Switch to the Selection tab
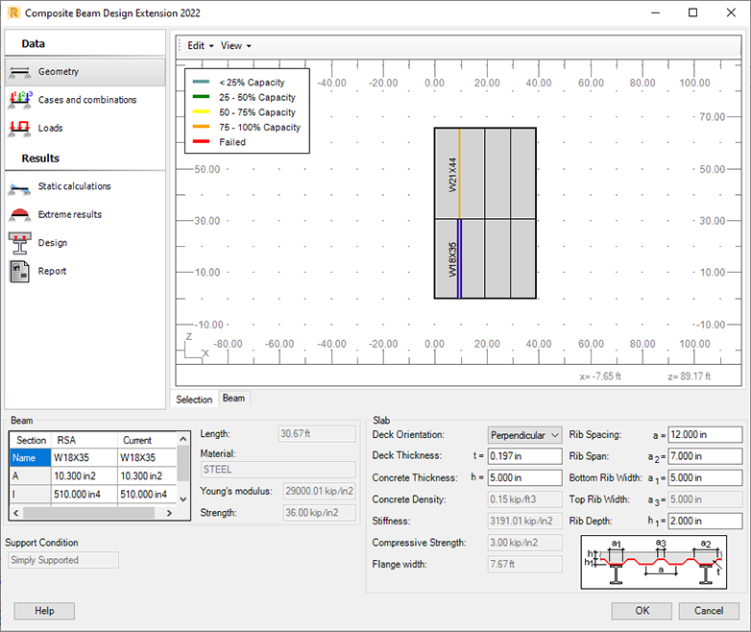Viewport: 751px width, 632px height. pyautogui.click(x=194, y=400)
